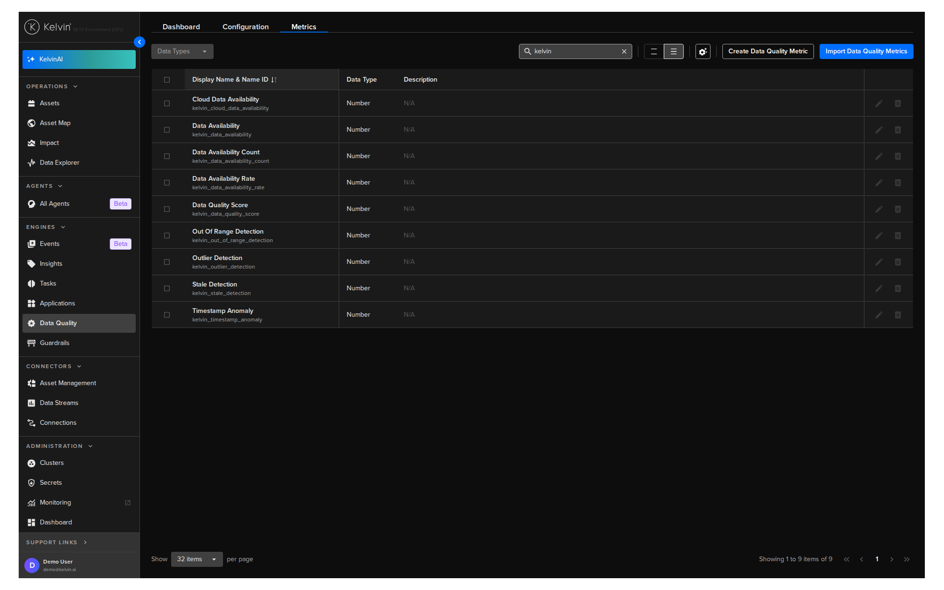Click Import Data Quality Metrics button

click(x=866, y=52)
